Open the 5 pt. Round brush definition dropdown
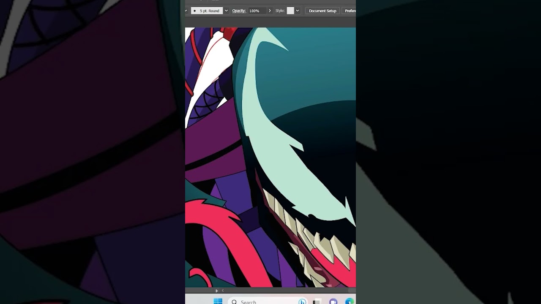The height and width of the screenshot is (304, 541). tap(226, 11)
